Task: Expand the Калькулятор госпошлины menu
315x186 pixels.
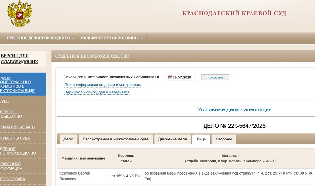Action: coord(112,38)
